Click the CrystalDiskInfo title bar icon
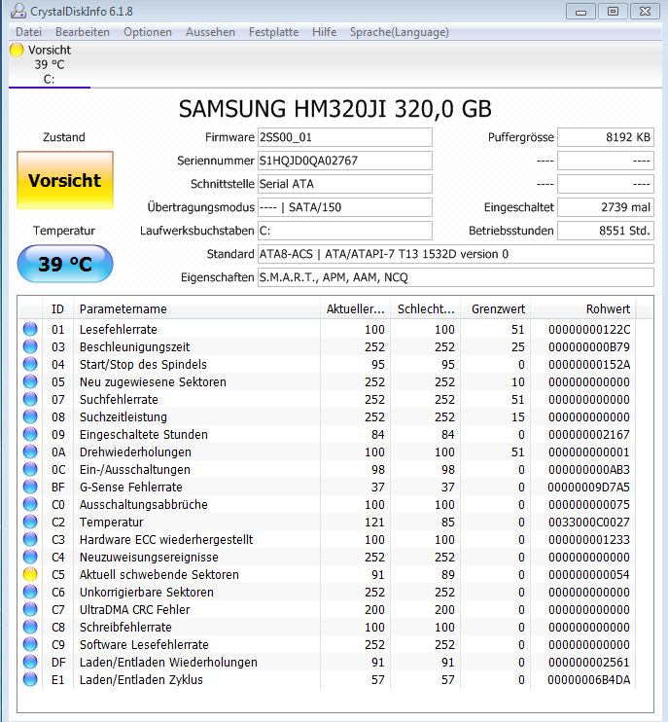 pyautogui.click(x=18, y=11)
